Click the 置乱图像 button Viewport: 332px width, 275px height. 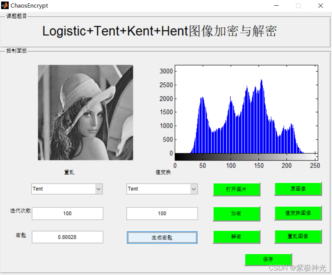pyautogui.click(x=298, y=236)
